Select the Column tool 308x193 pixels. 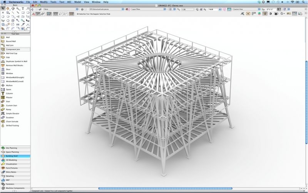tap(9, 93)
